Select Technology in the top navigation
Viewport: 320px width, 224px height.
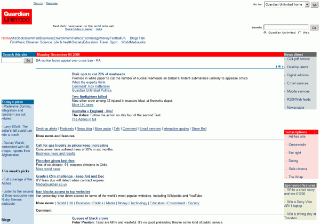pyautogui.click(x=91, y=38)
